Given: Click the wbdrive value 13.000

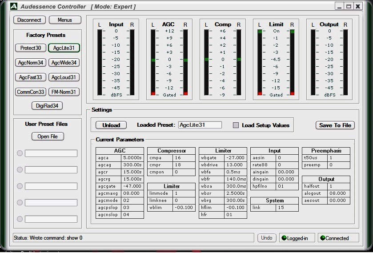Looking at the screenshot, I should 236,165.
